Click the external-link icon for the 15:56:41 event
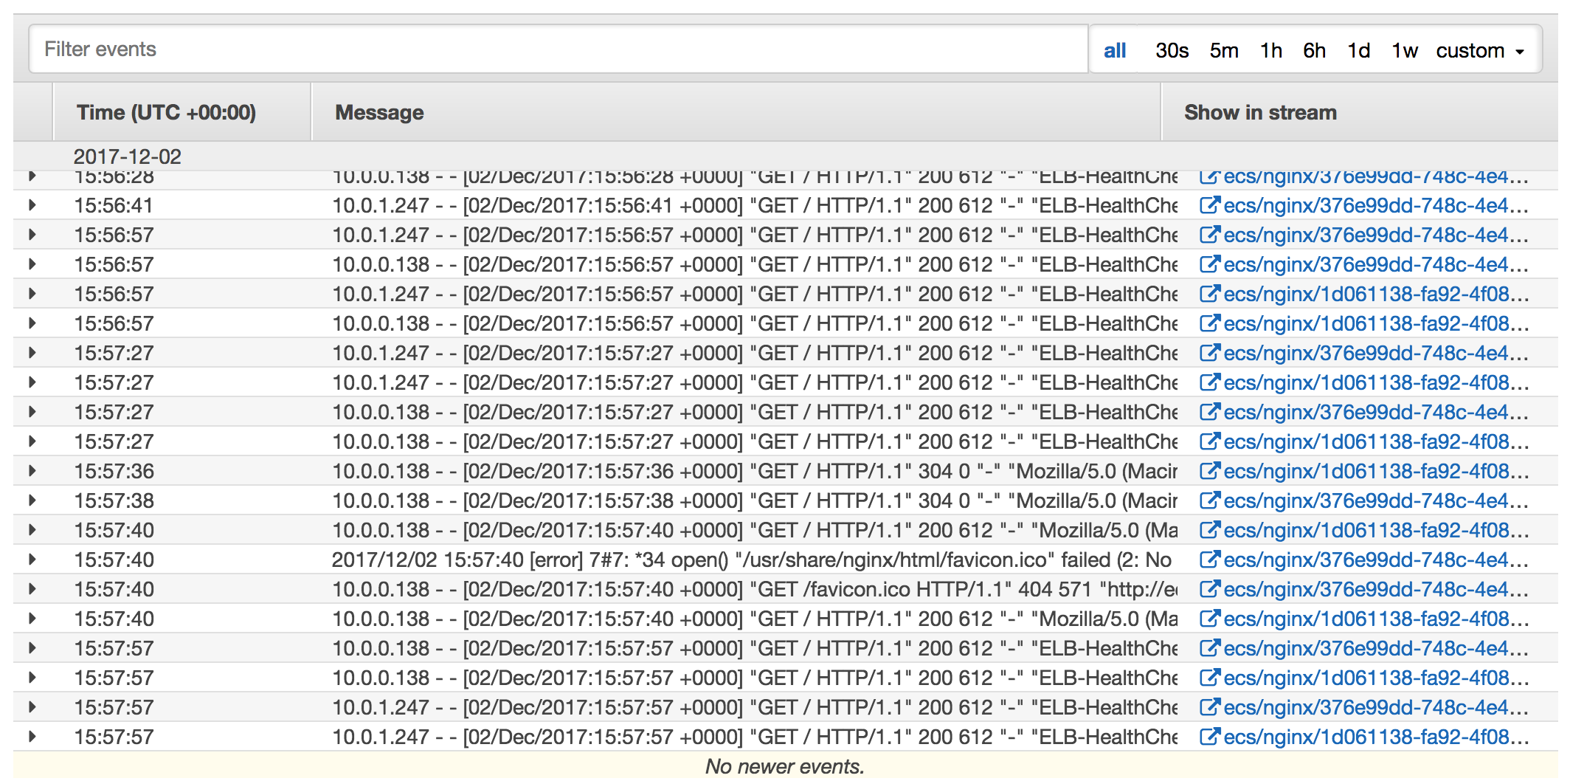Screen dimensions: 1570x781 [x=1208, y=205]
